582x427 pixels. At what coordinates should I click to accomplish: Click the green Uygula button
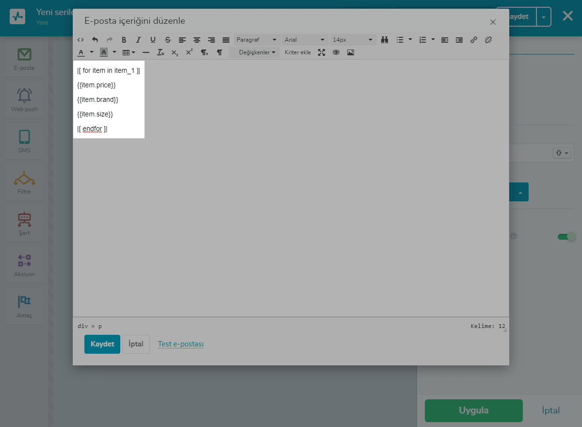tap(474, 411)
